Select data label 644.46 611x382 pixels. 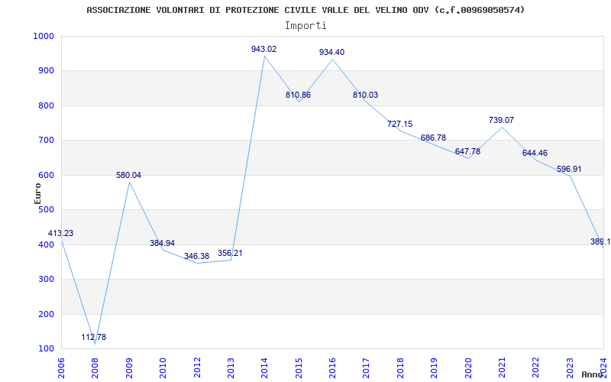(x=535, y=154)
